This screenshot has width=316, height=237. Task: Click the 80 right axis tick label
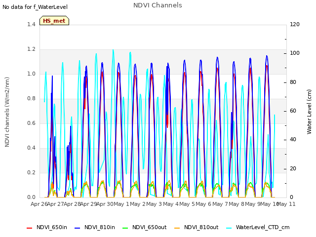(293, 82)
